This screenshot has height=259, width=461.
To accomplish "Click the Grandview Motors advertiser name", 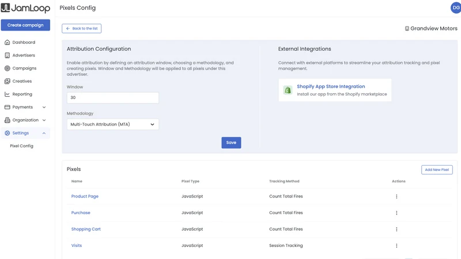I will pos(434,28).
